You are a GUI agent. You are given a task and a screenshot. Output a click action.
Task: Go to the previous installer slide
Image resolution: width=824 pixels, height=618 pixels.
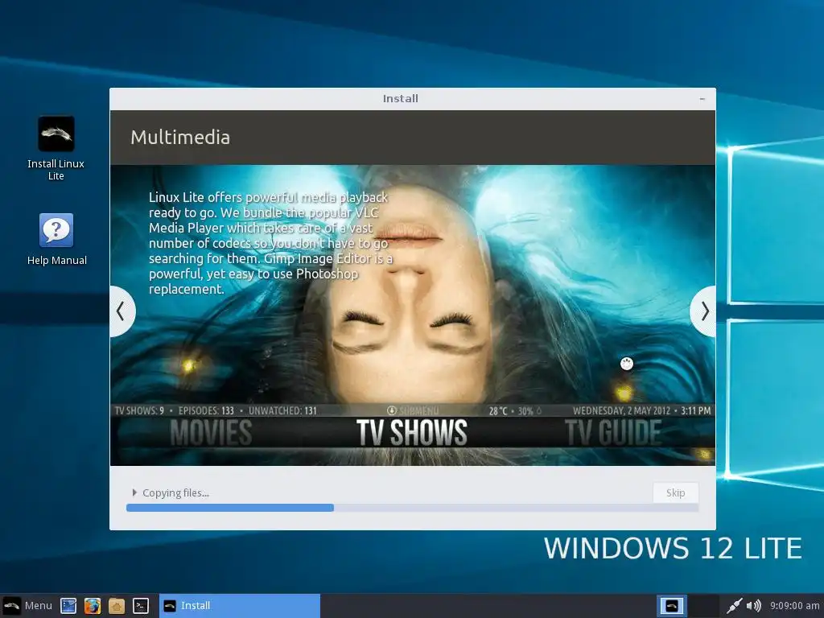[122, 311]
